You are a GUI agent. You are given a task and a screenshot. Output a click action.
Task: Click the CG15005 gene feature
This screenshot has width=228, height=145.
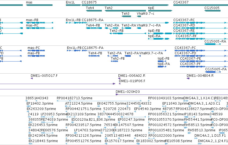click(212, 11)
